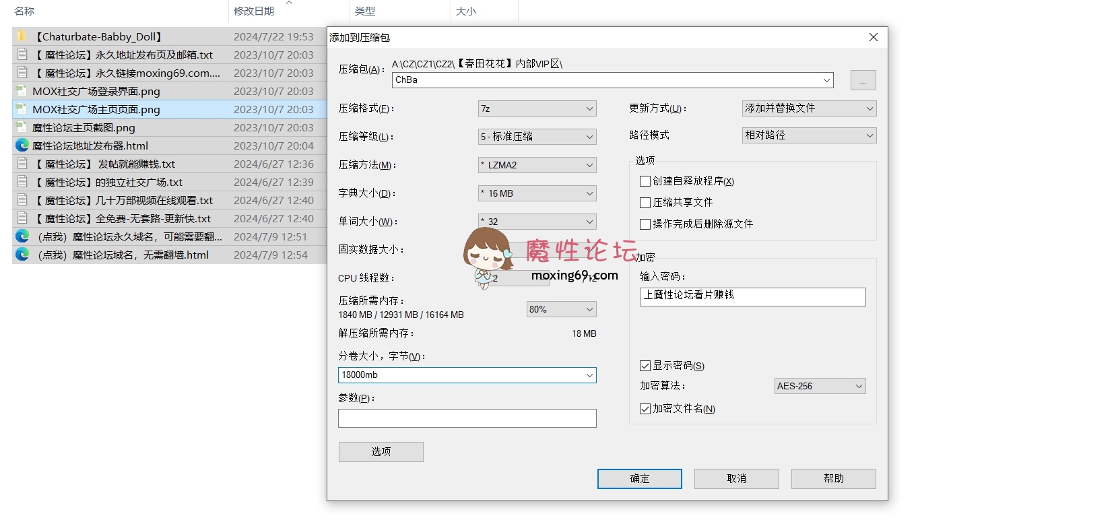Image resolution: width=1116 pixels, height=520 pixels.
Task: Select file 魔性论坛主页截图.png
Action: tap(84, 127)
